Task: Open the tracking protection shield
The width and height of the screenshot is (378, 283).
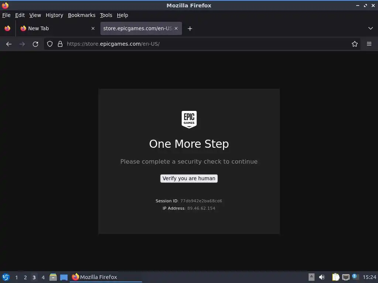Action: 50,44
